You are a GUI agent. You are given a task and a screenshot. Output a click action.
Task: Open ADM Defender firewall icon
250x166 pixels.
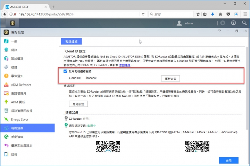[6, 85]
